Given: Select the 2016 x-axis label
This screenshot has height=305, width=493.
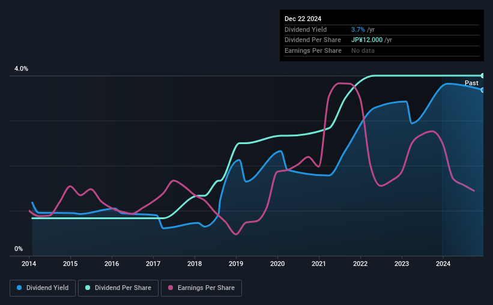Looking at the screenshot, I should coord(112,264).
